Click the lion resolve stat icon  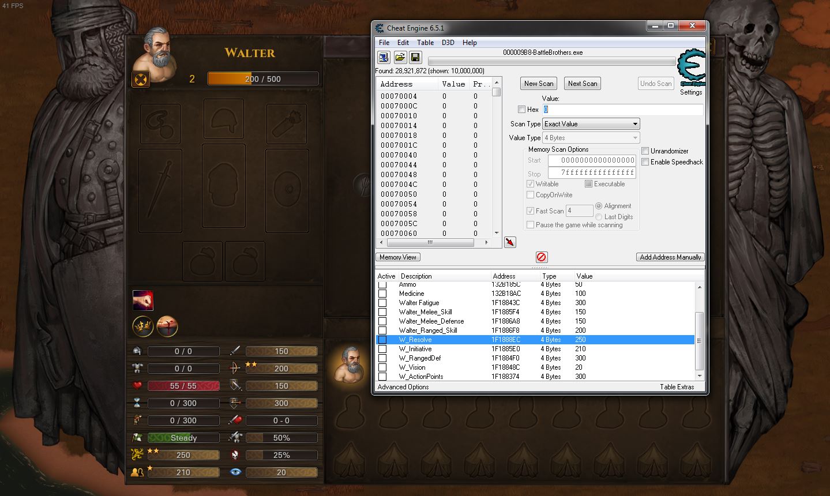137,454
